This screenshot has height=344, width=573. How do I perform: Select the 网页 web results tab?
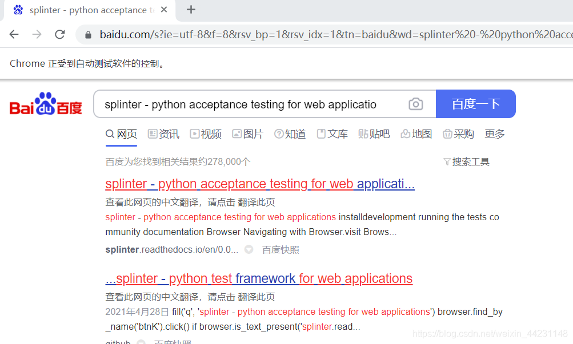[121, 133]
